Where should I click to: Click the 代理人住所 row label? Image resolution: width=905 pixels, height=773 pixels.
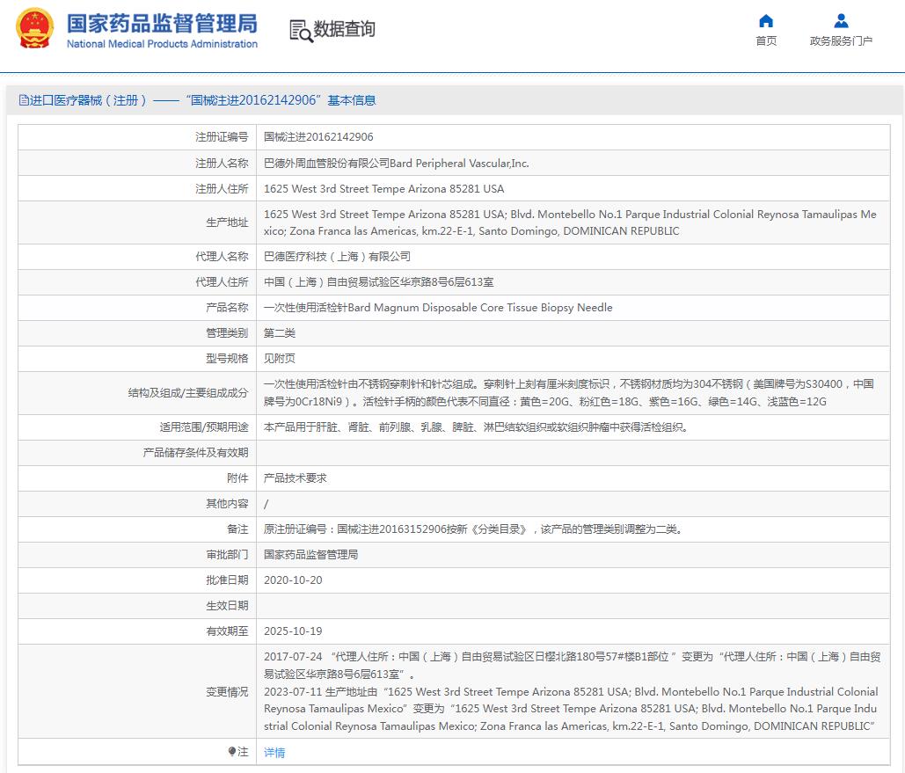222,281
